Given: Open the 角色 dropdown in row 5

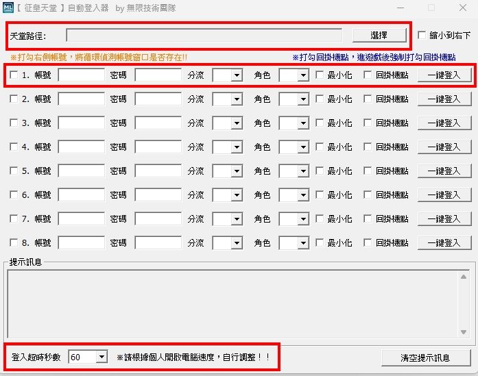Looking at the screenshot, I should pos(303,171).
